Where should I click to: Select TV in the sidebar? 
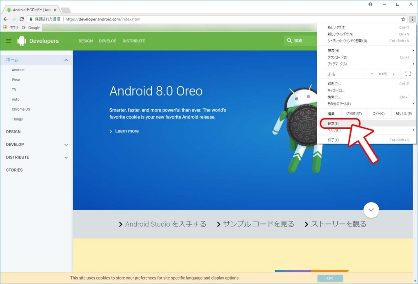(x=14, y=89)
